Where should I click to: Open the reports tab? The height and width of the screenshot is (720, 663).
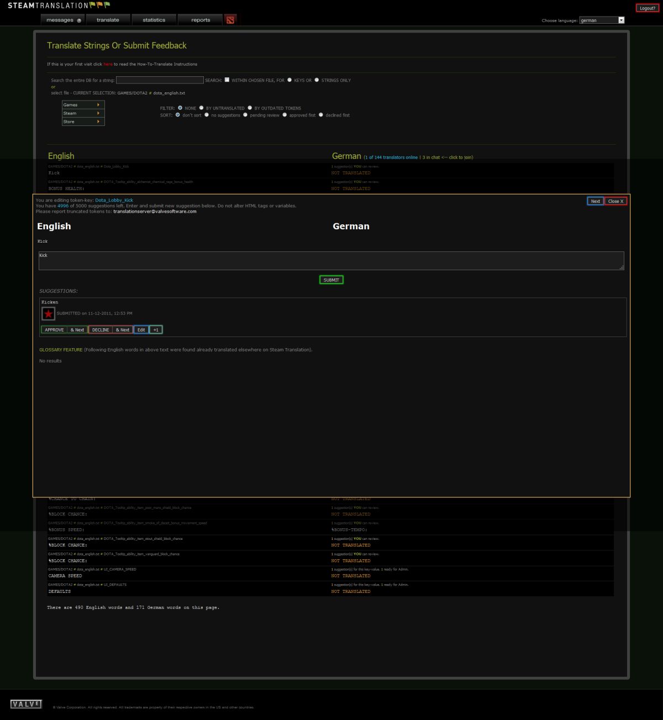tap(201, 20)
